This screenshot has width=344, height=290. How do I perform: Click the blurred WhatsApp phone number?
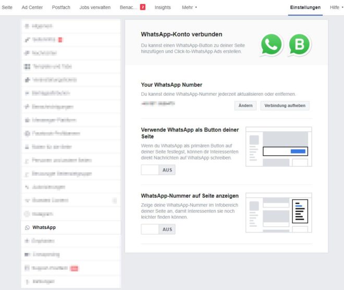[158, 103]
